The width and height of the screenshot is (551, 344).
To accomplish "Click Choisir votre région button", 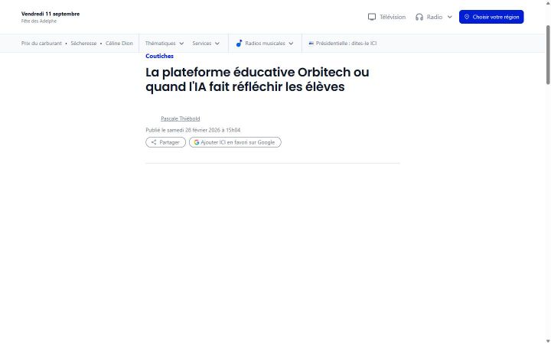I will 491,17.
